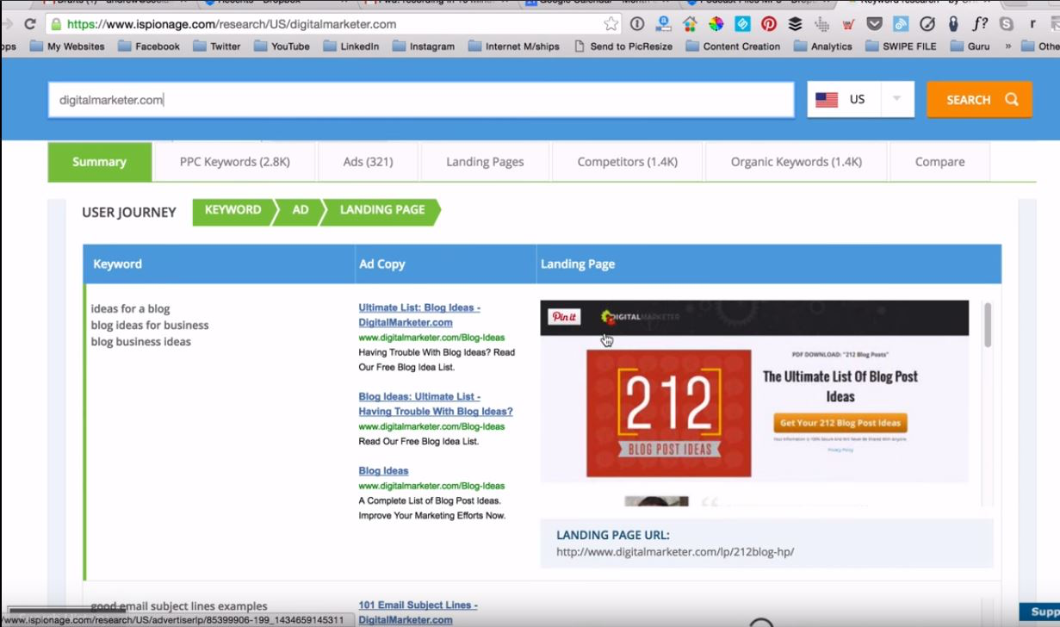The width and height of the screenshot is (1060, 627).
Task: Open the YouTube bookmarks folder
Action: [x=282, y=47]
